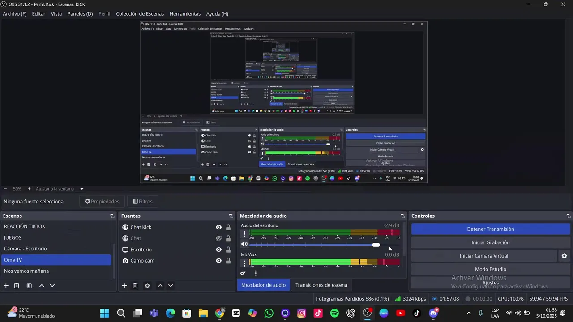573x322 pixels.
Task: Open Colección de Escenas menu
Action: 140,14
